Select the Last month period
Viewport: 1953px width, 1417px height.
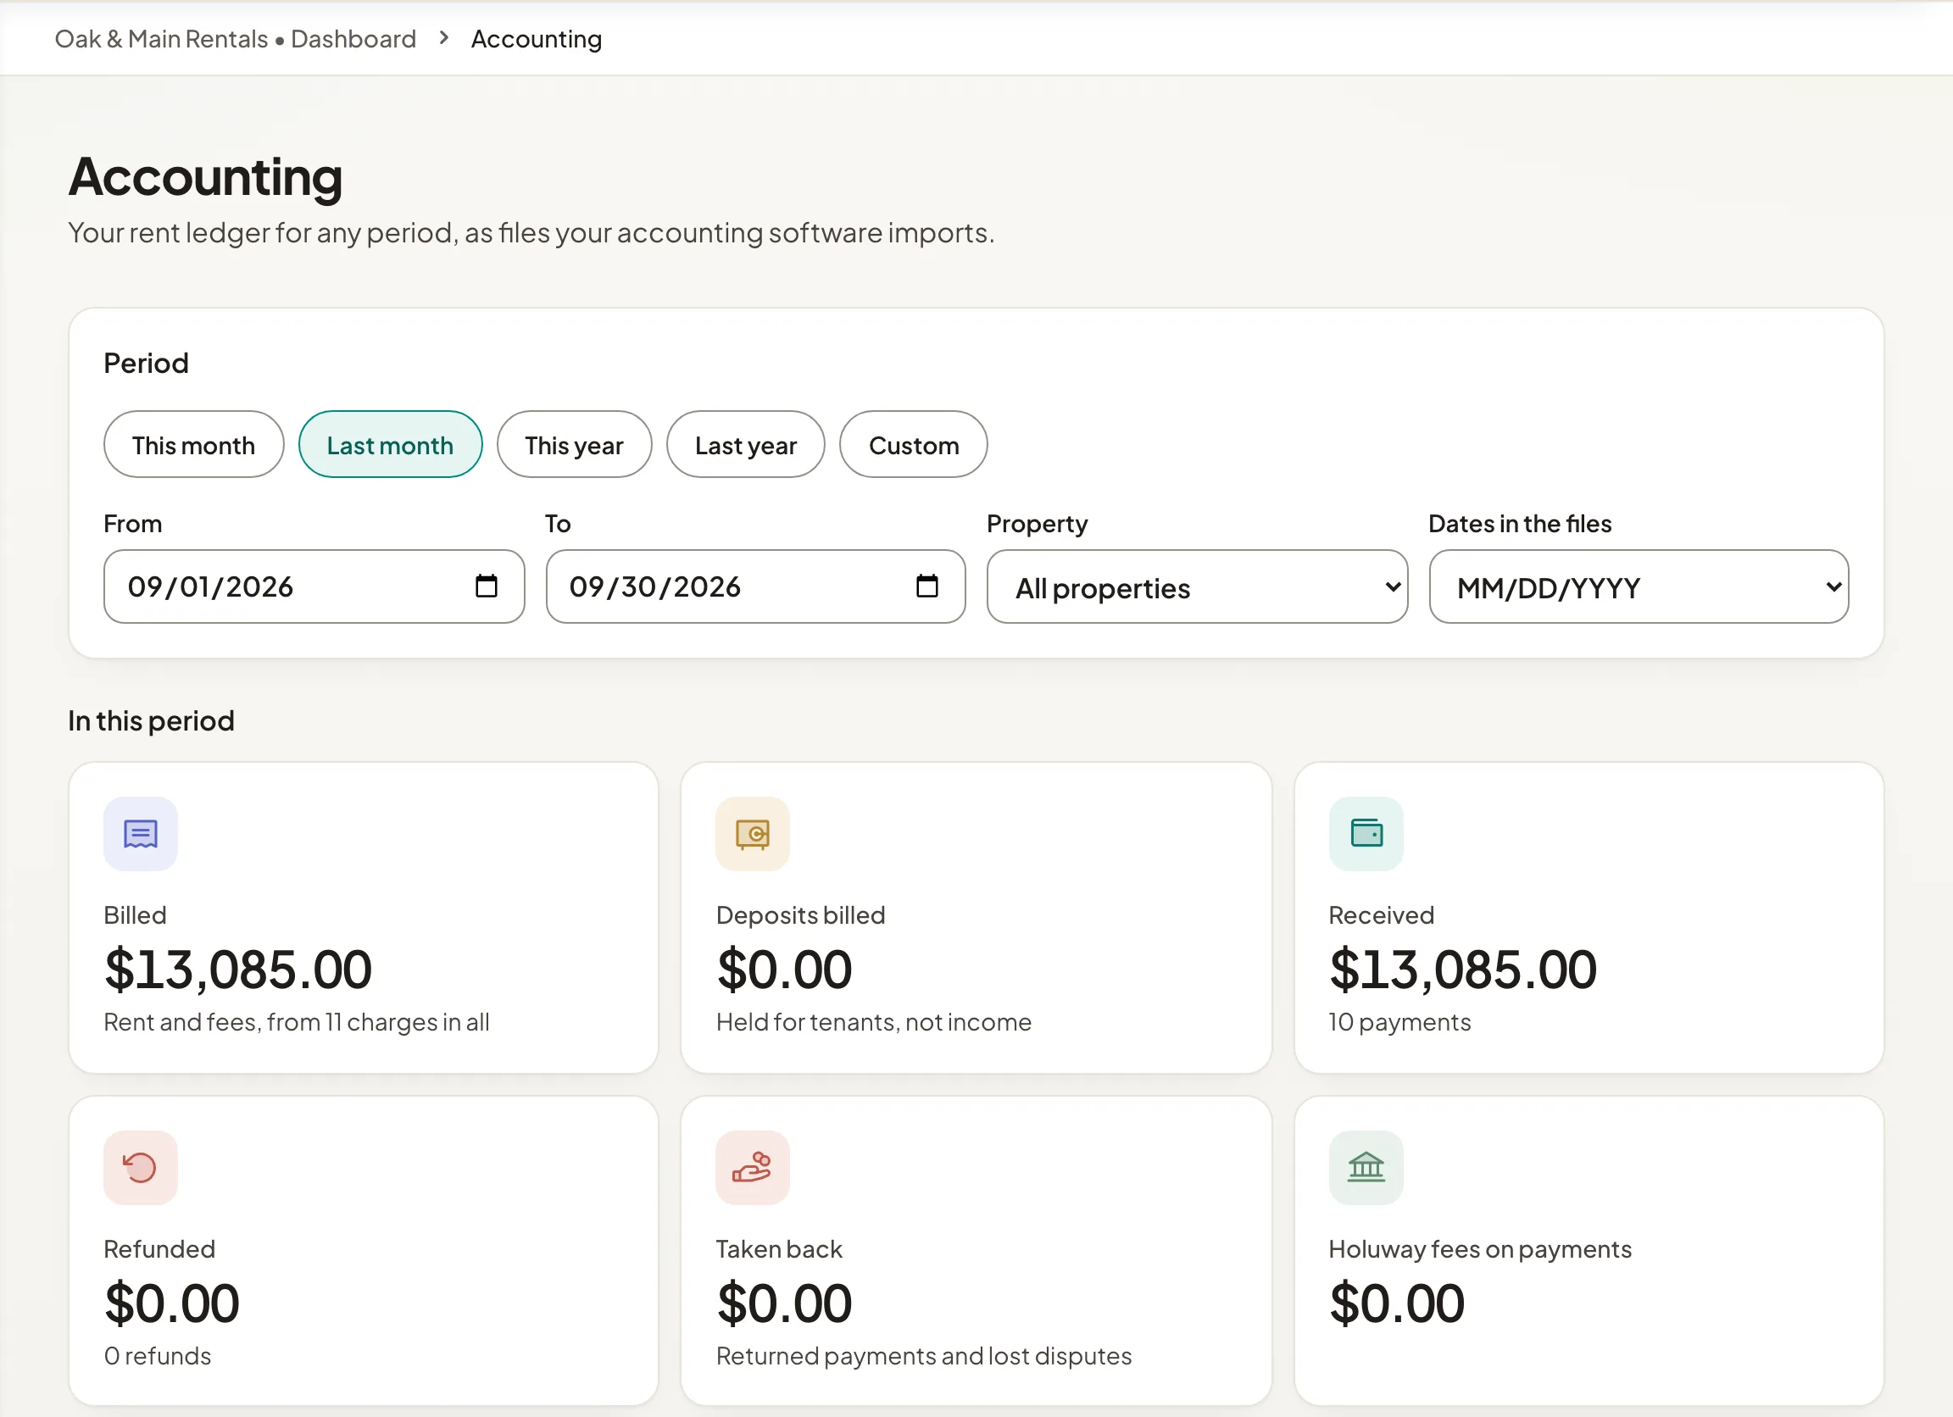[390, 444]
